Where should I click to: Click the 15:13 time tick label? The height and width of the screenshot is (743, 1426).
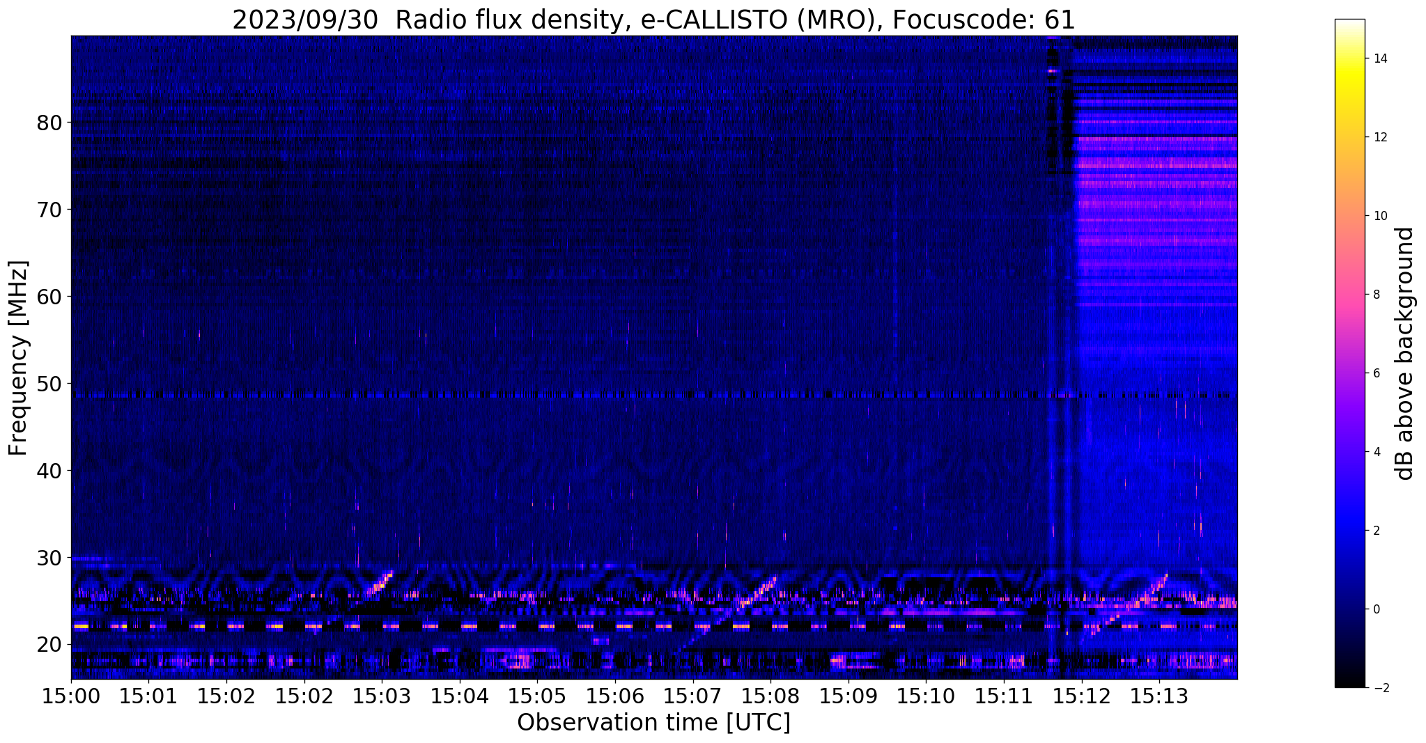tap(1159, 696)
